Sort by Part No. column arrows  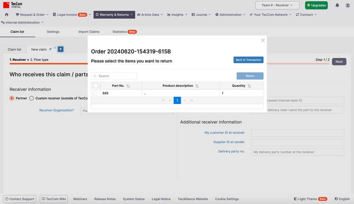(x=128, y=86)
